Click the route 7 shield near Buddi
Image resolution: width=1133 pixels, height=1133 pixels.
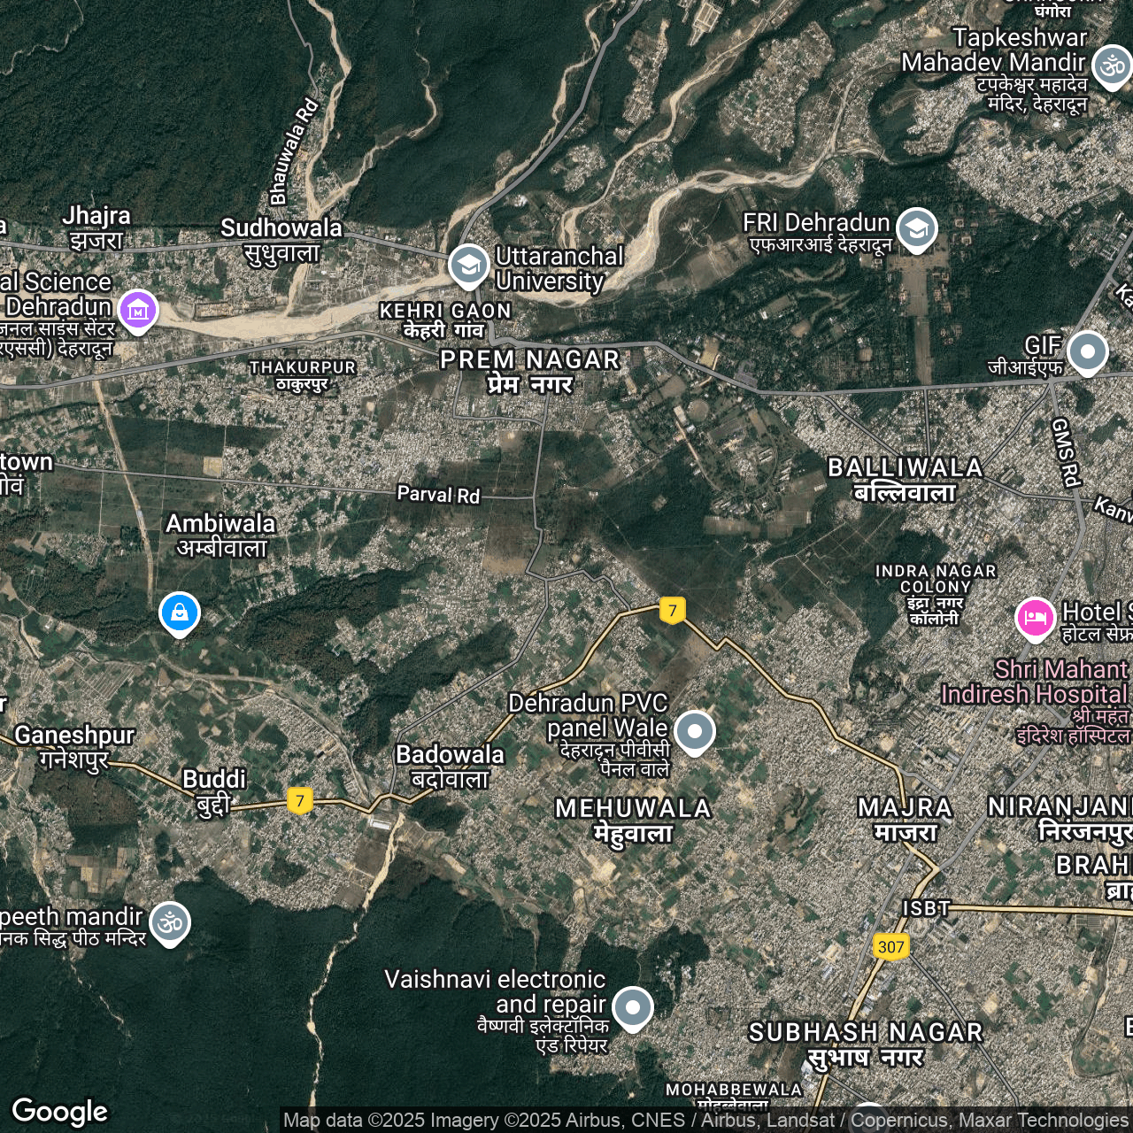tap(300, 801)
